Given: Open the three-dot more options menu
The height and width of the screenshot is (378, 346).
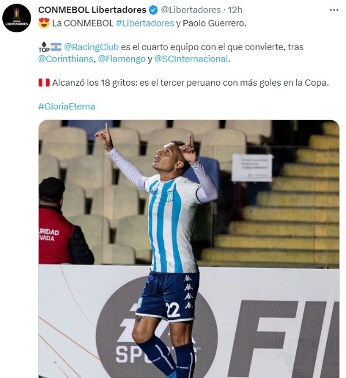Looking at the screenshot, I should (x=334, y=10).
